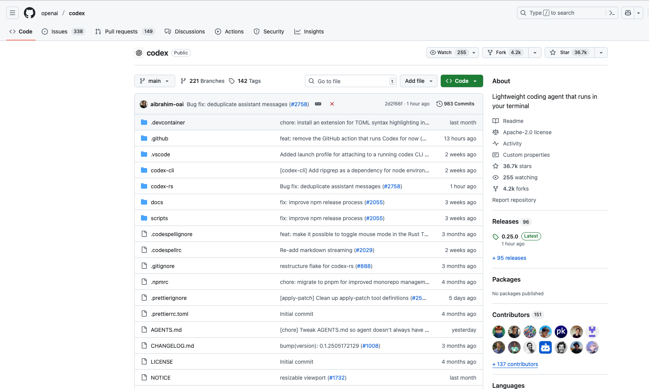Open the .github folder
Image resolution: width=649 pixels, height=389 pixels.
click(160, 138)
